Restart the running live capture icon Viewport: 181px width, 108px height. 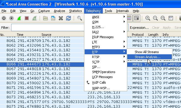[x=34, y=18]
